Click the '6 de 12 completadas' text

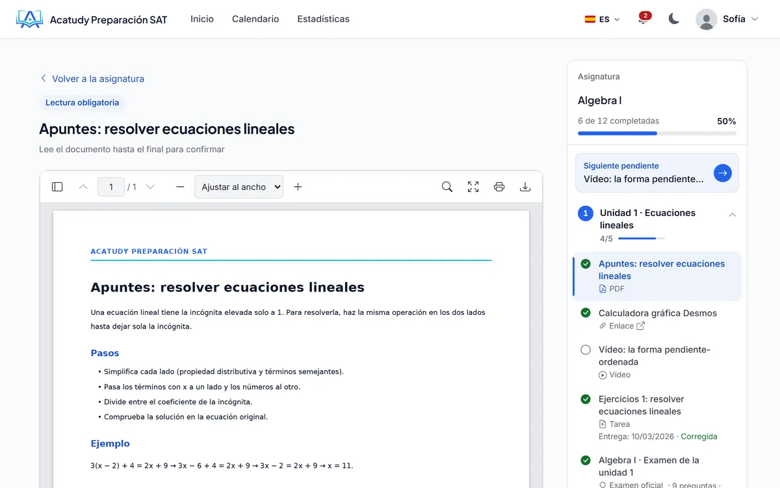pyautogui.click(x=618, y=121)
